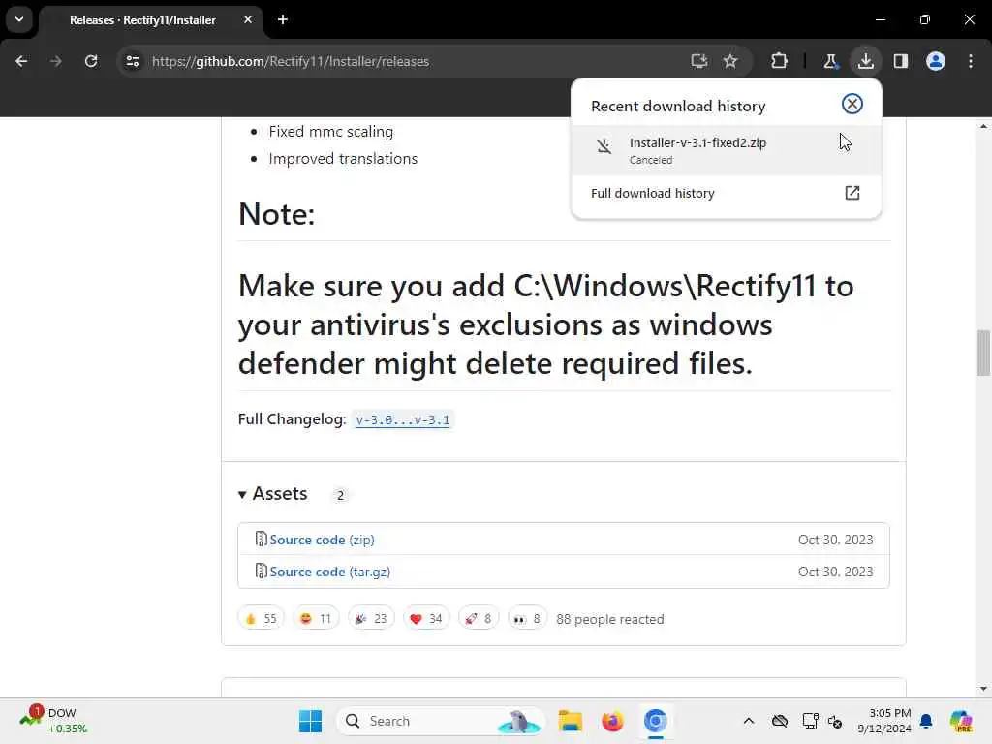Viewport: 992px width, 744px height.
Task: Open the Windows Start menu
Action: point(310,721)
